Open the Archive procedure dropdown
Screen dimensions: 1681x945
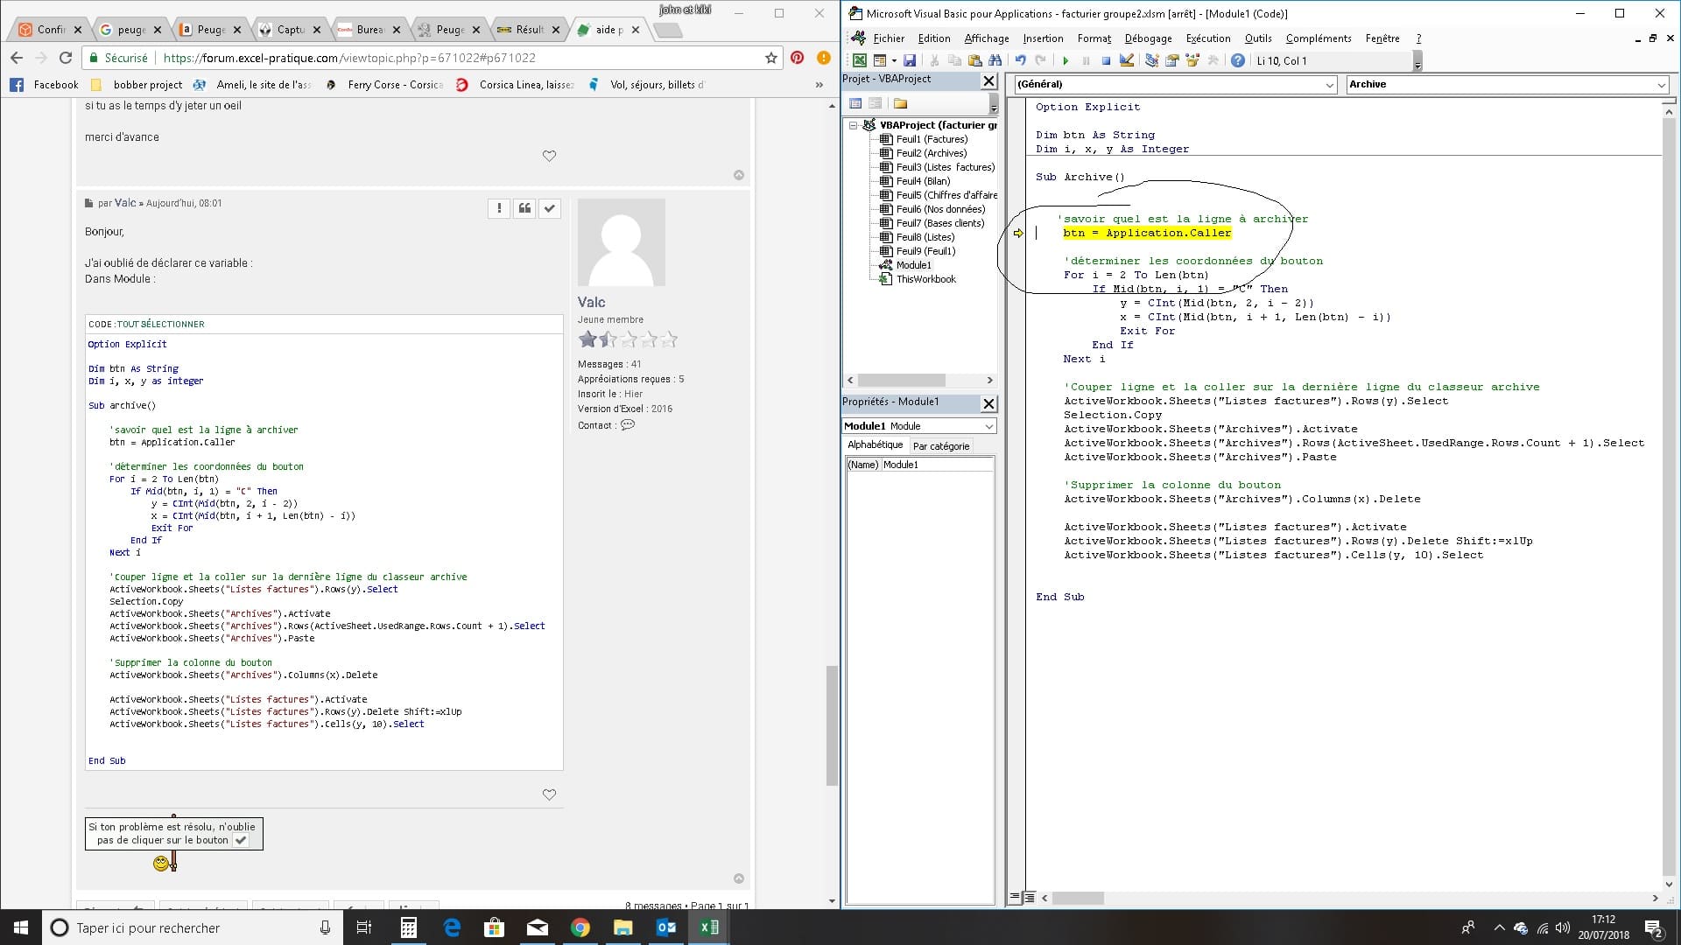click(1661, 85)
